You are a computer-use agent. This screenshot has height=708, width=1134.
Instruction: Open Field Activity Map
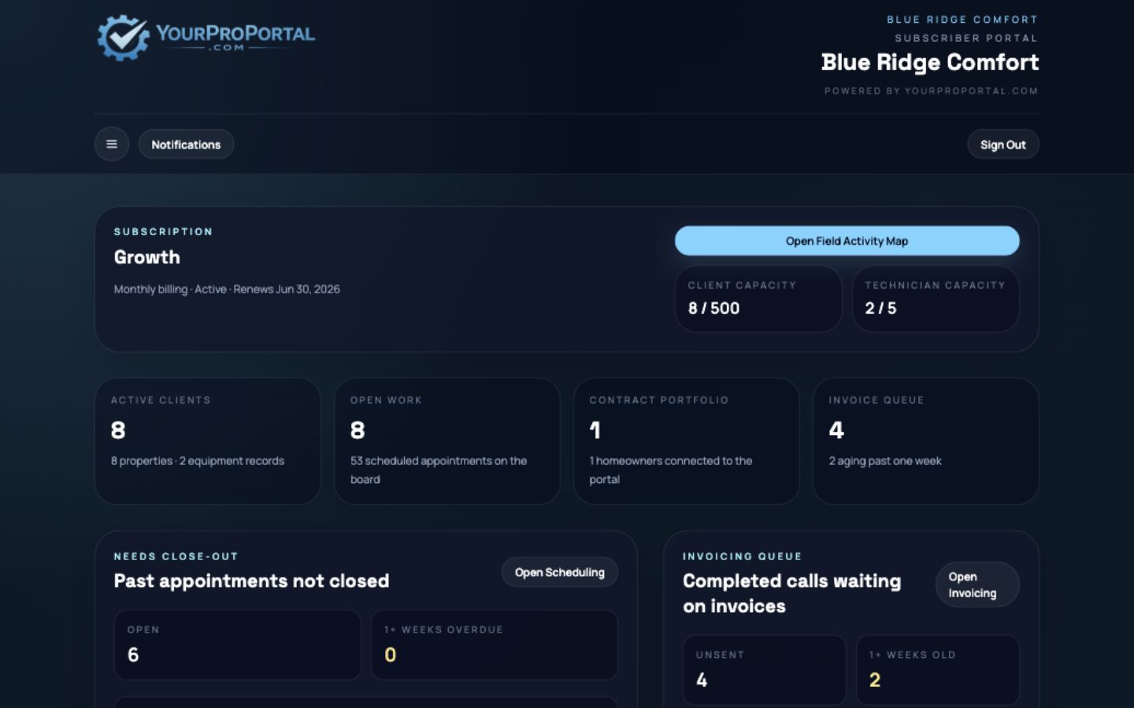point(847,241)
